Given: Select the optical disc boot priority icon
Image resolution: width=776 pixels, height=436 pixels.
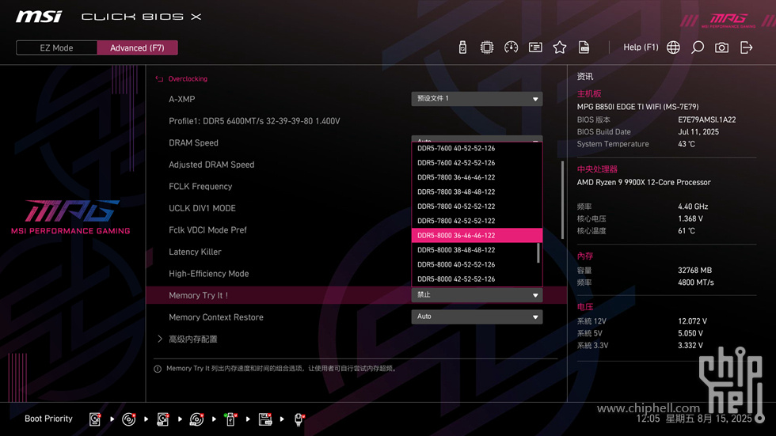Looking at the screenshot, I should (x=128, y=419).
